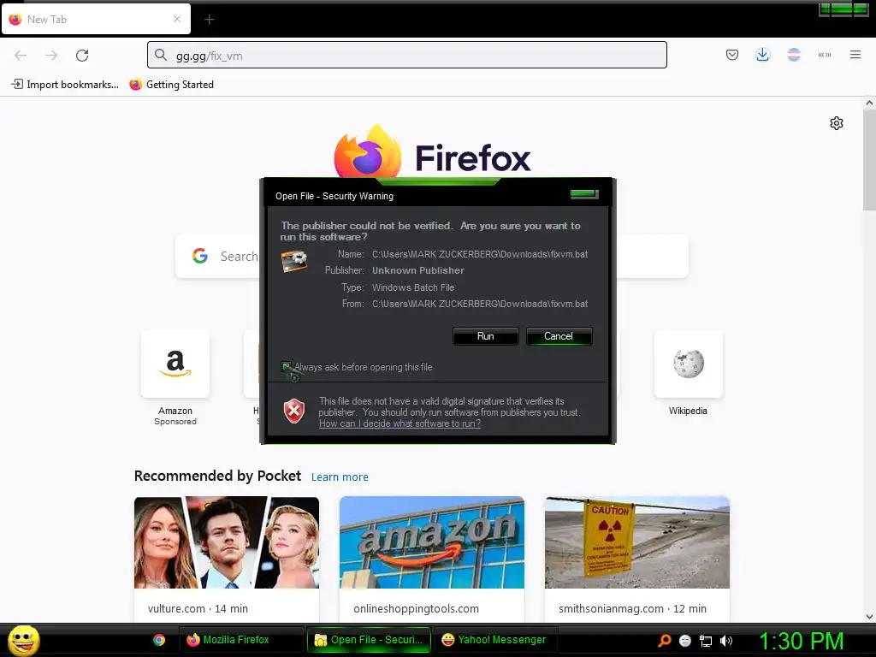Click the toolbar overflow icon beside the menu
Viewport: 876px width, 657px height.
click(825, 55)
